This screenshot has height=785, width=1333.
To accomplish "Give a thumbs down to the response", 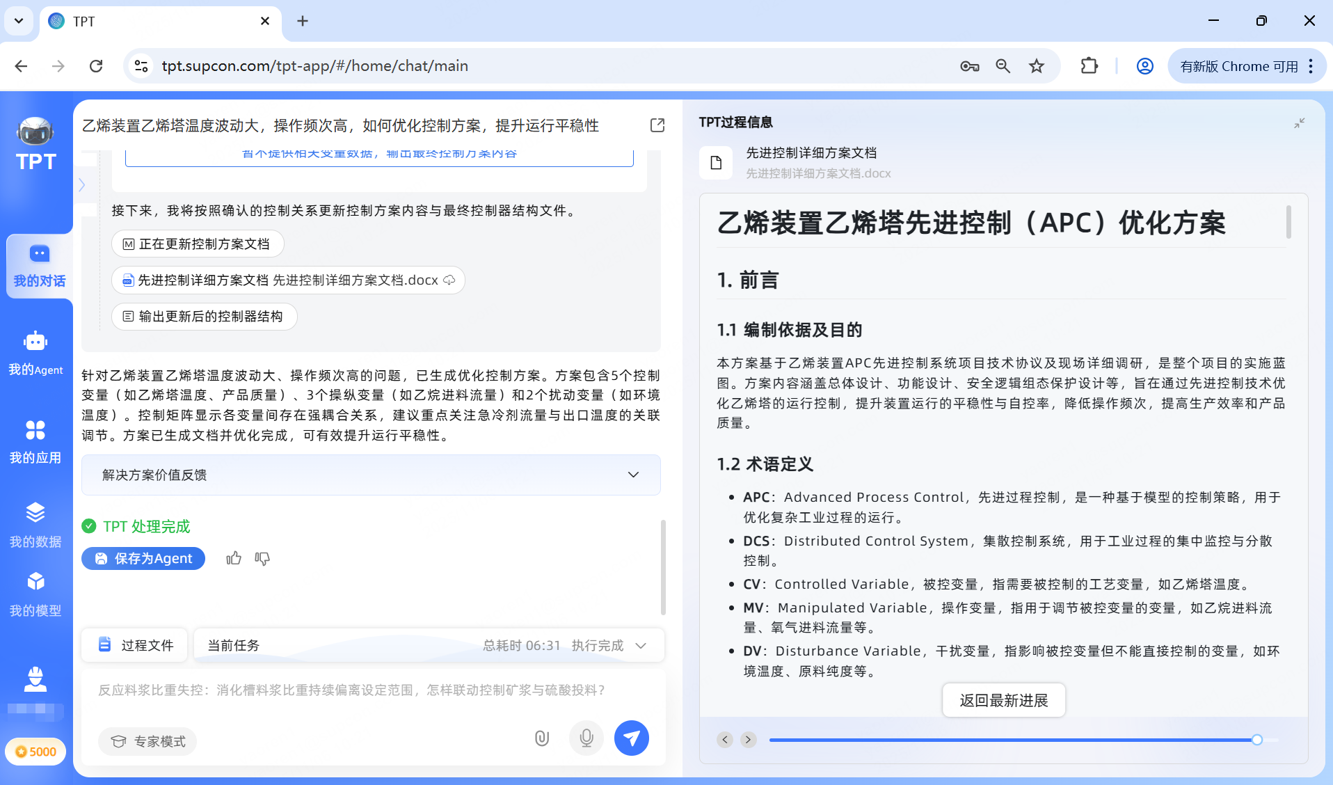I will click(262, 559).
